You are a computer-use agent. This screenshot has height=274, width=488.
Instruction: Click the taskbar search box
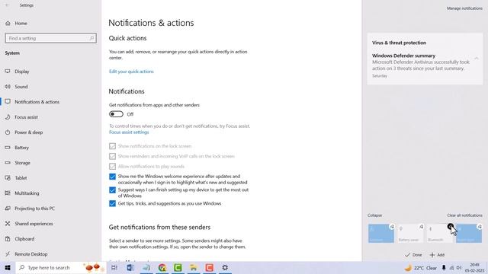[x=61, y=267]
